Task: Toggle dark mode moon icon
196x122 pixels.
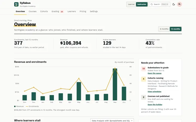Action: (x=174, y=4)
